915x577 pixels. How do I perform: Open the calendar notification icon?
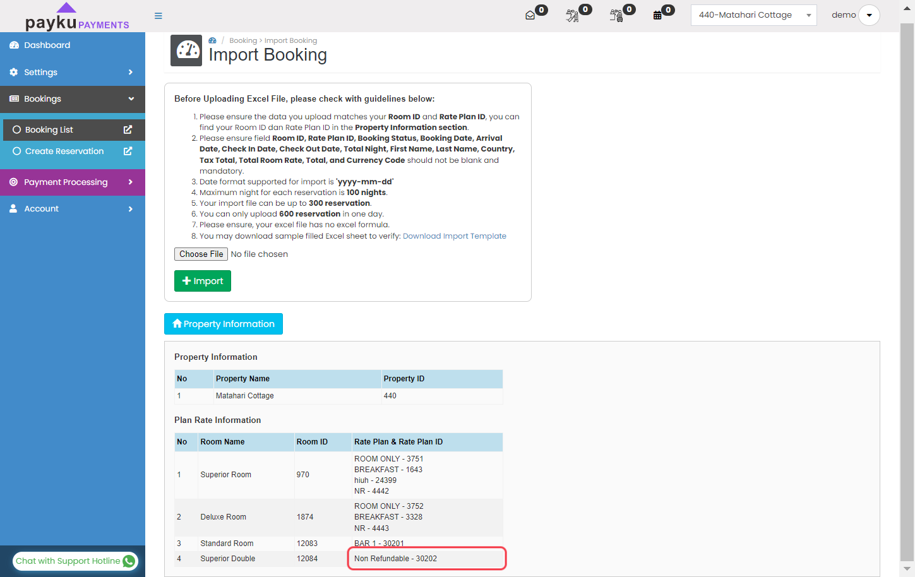[x=657, y=15]
